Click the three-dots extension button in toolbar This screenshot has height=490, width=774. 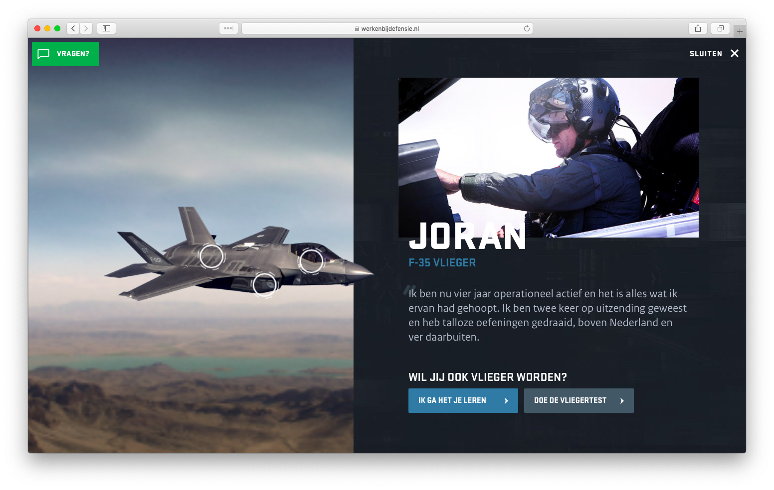coord(228,28)
